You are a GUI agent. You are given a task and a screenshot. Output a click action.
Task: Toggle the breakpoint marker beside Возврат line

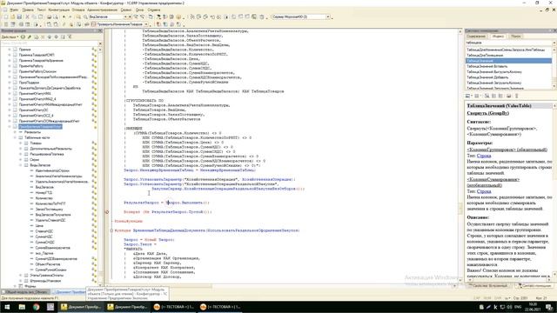pyautogui.click(x=107, y=212)
